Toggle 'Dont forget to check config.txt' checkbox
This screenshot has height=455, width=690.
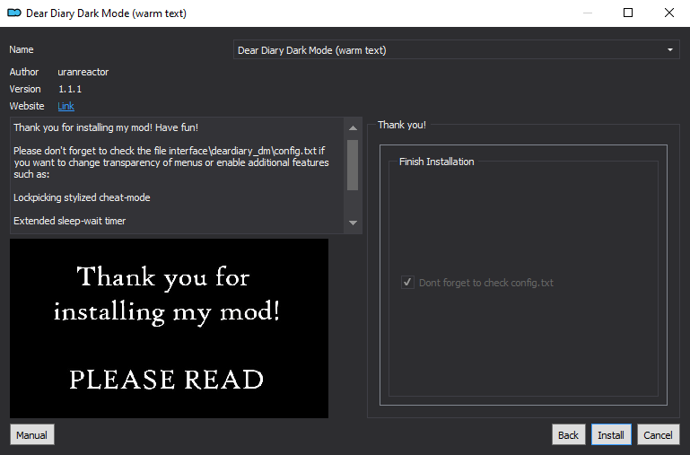coord(407,282)
